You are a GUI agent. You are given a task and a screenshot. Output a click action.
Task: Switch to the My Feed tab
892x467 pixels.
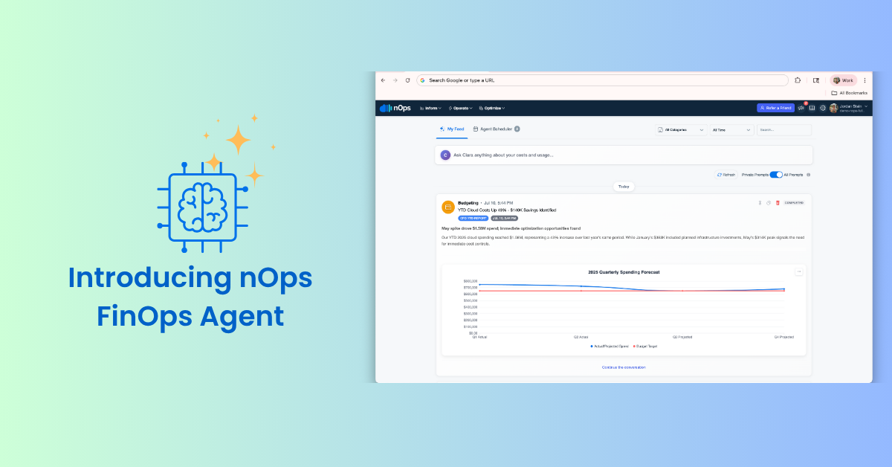(451, 129)
